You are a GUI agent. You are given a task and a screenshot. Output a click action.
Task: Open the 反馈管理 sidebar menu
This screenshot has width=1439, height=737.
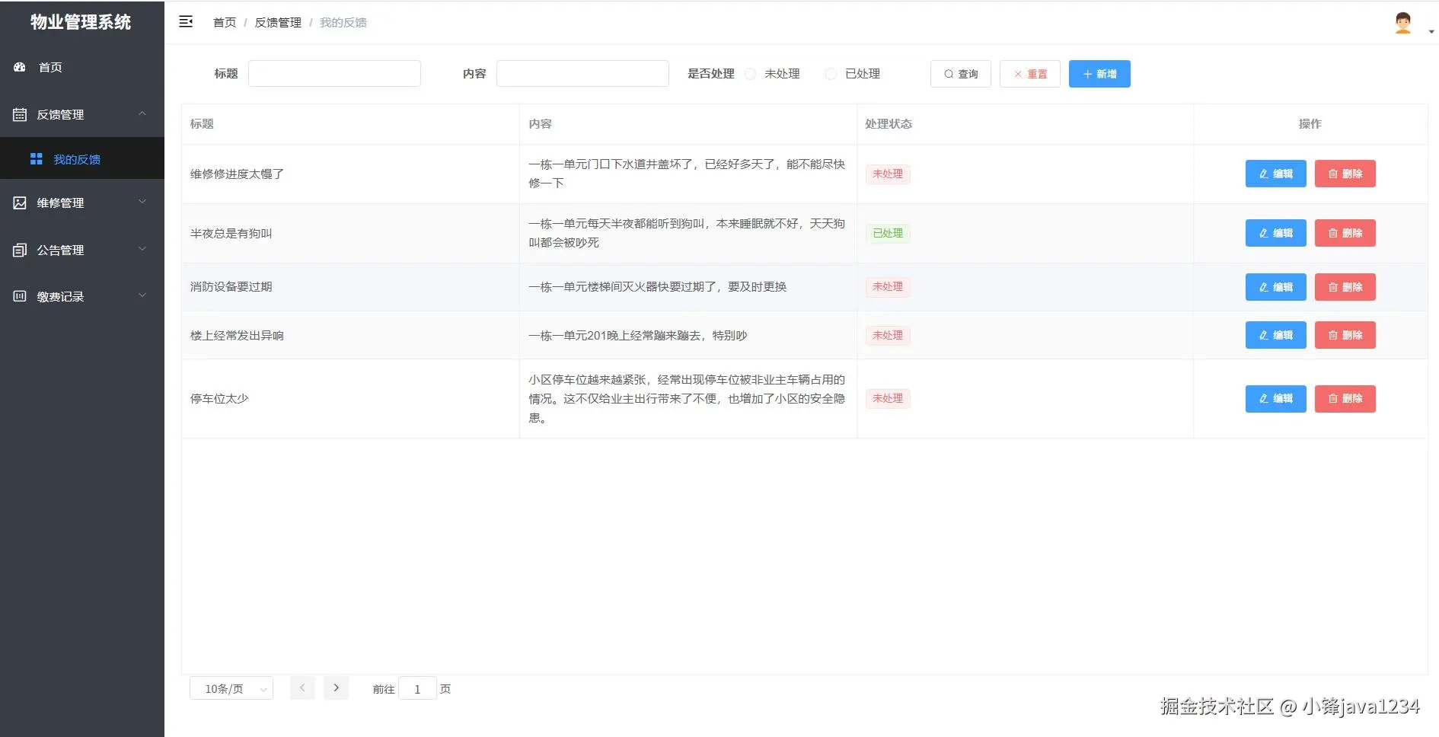tap(82, 114)
